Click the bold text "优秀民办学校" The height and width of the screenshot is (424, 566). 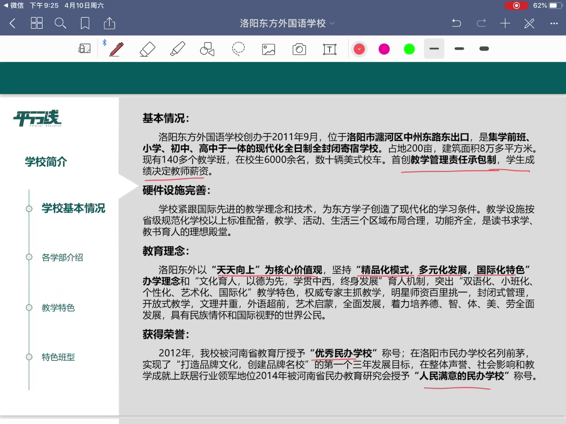coord(343,353)
